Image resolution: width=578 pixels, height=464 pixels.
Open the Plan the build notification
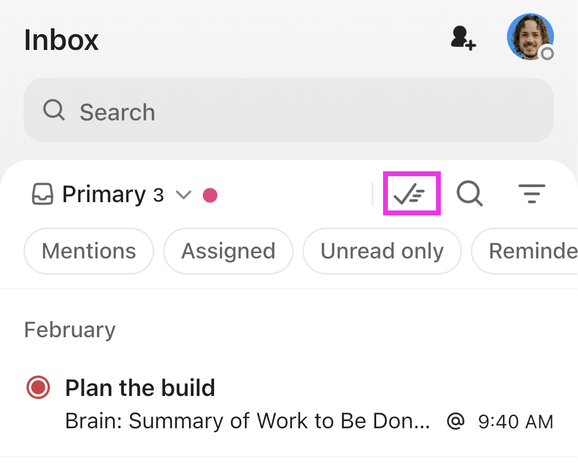(x=140, y=388)
